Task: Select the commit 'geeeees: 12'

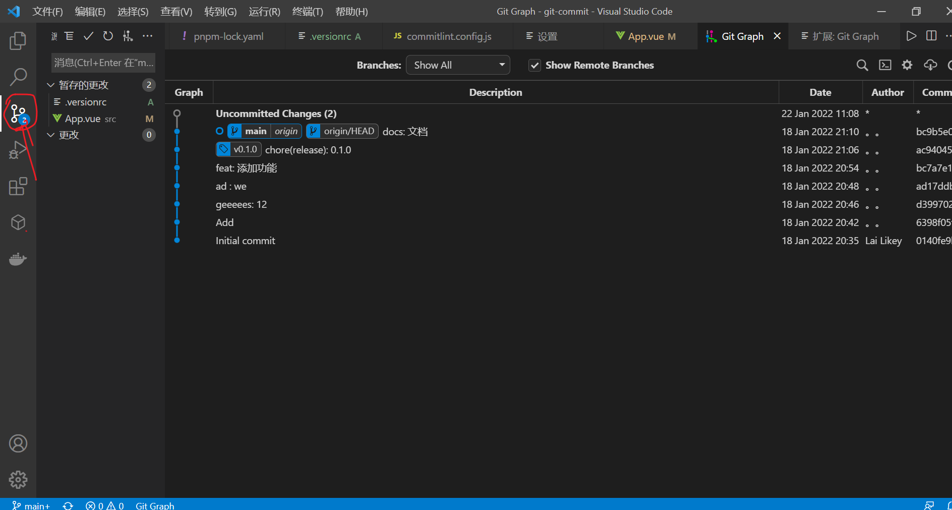Action: [558, 204]
